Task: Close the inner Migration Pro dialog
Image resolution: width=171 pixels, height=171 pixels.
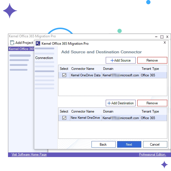Action: pos(165,42)
